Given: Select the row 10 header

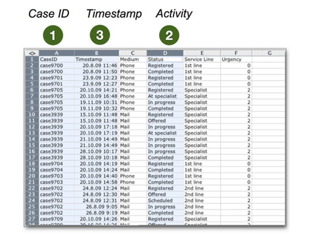Looking at the screenshot, I should pyautogui.click(x=31, y=115).
